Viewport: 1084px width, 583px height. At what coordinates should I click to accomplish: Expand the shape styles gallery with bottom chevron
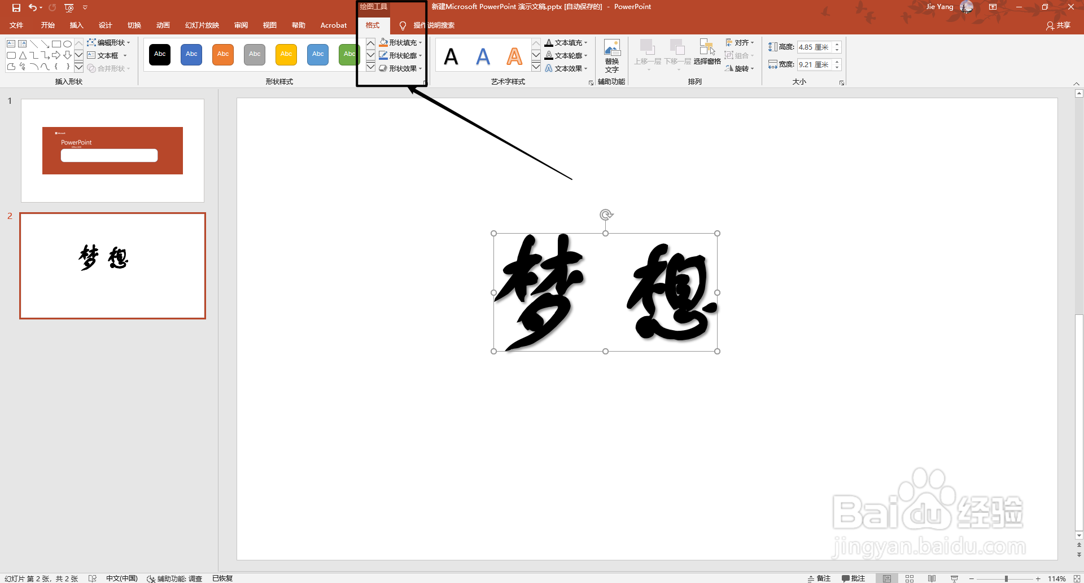click(x=370, y=67)
